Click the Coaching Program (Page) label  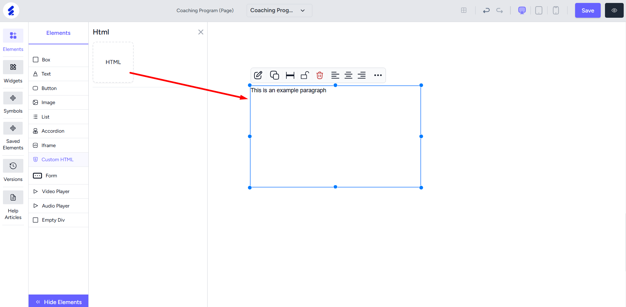pos(205,11)
